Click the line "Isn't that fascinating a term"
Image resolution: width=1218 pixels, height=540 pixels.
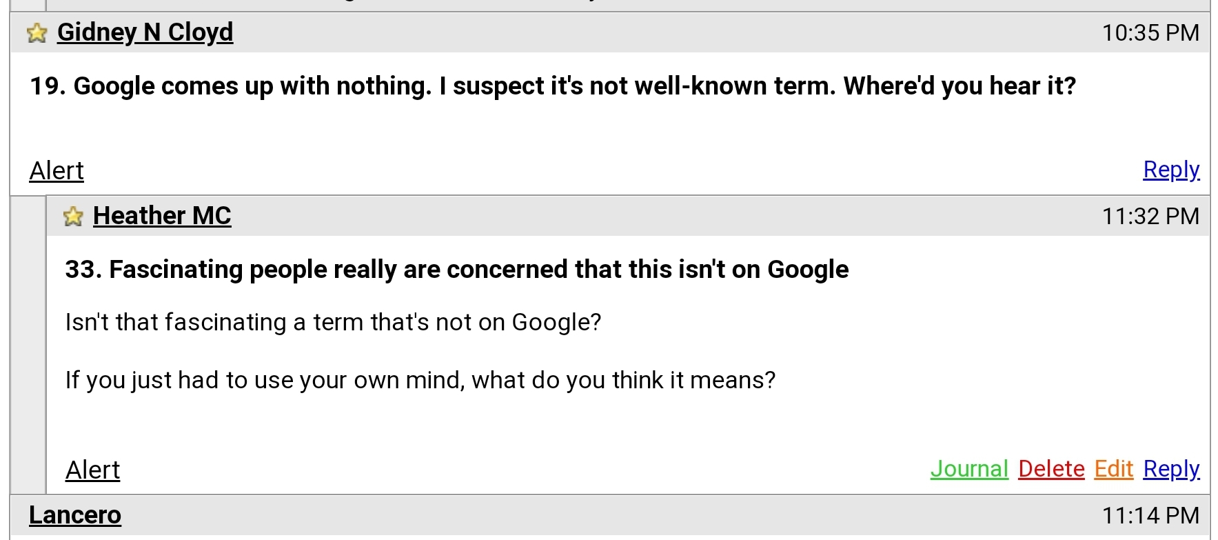tap(333, 322)
